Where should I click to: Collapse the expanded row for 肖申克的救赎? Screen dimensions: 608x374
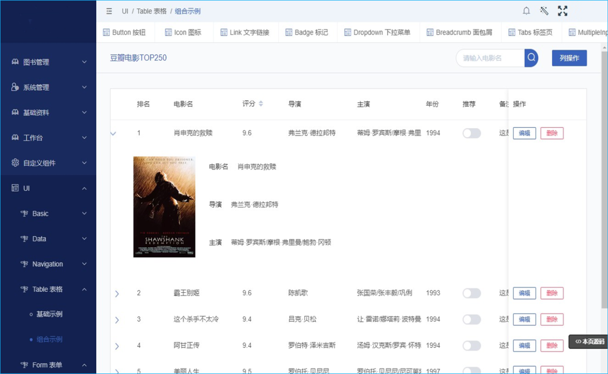(x=113, y=134)
